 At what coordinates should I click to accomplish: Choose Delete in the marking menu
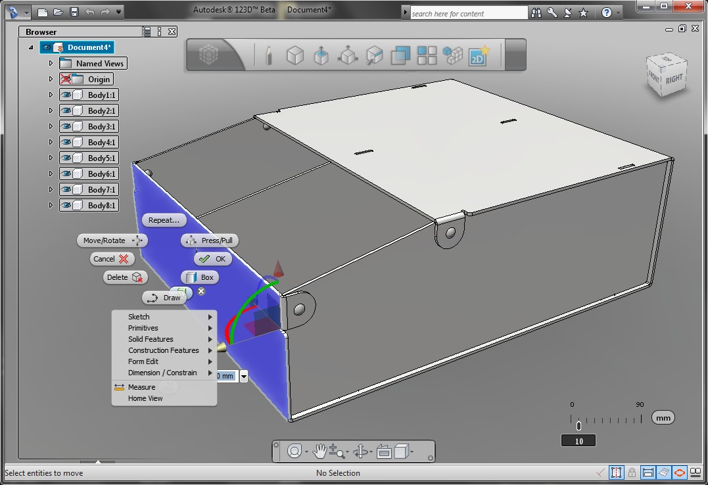click(x=125, y=277)
